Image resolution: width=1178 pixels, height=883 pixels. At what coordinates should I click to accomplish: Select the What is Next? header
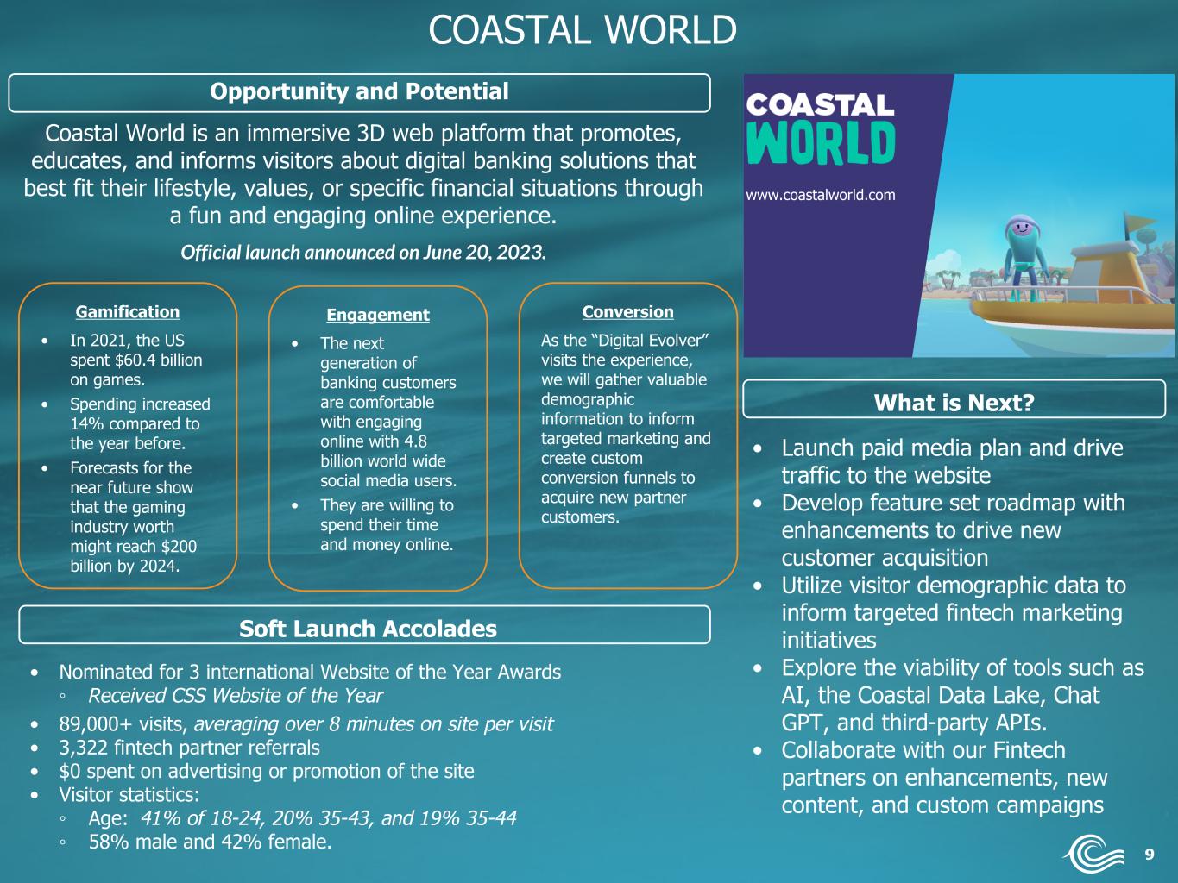click(954, 403)
